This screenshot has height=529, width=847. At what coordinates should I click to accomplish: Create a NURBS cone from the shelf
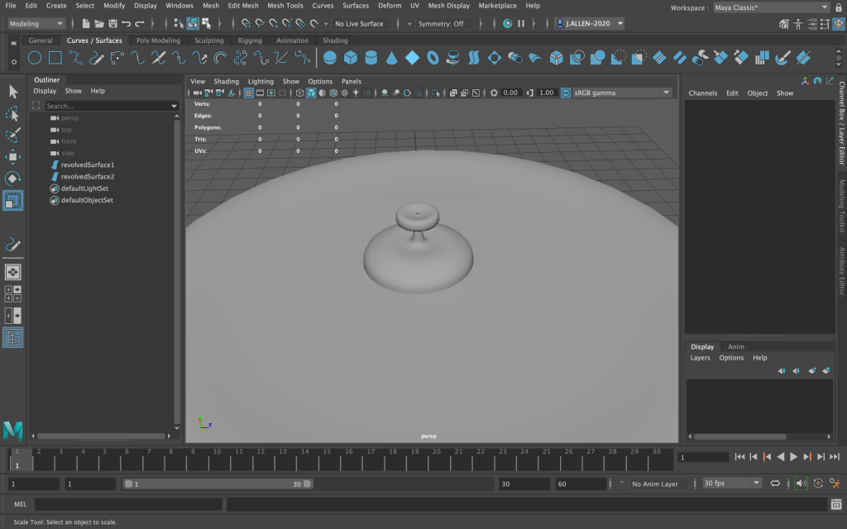click(x=391, y=58)
